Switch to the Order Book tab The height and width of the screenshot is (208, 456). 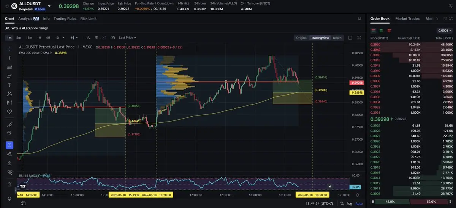tap(380, 18)
